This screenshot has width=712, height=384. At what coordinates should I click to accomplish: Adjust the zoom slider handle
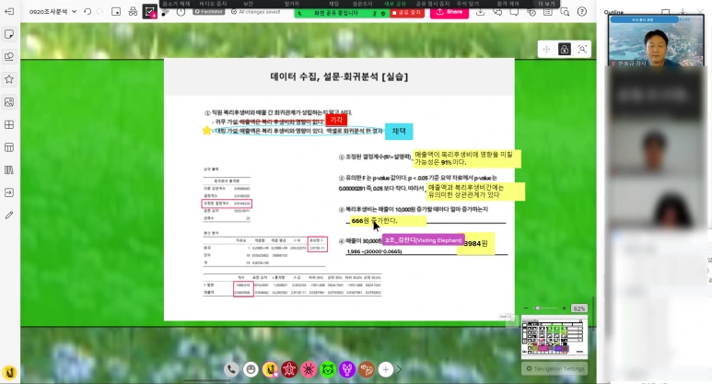tap(538, 308)
